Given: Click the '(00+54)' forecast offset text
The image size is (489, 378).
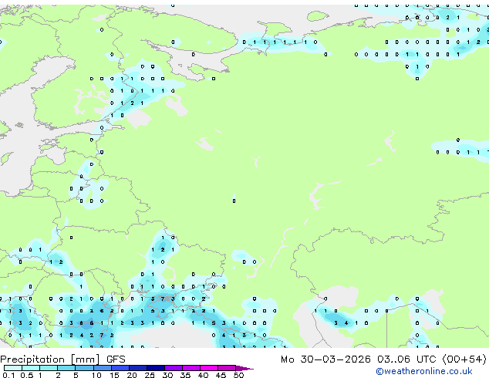Looking at the screenshot, I should pos(464,359).
